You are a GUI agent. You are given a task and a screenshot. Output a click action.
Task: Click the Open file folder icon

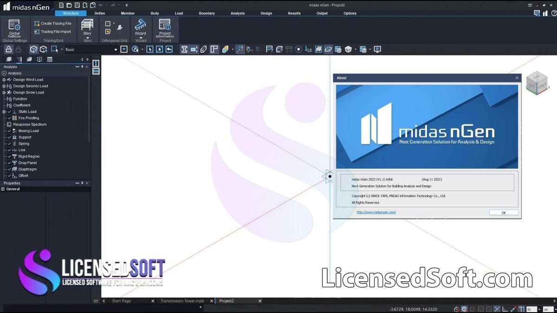69,5
